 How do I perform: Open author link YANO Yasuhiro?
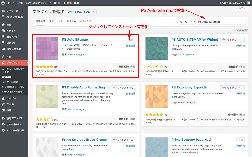click(x=185, y=55)
